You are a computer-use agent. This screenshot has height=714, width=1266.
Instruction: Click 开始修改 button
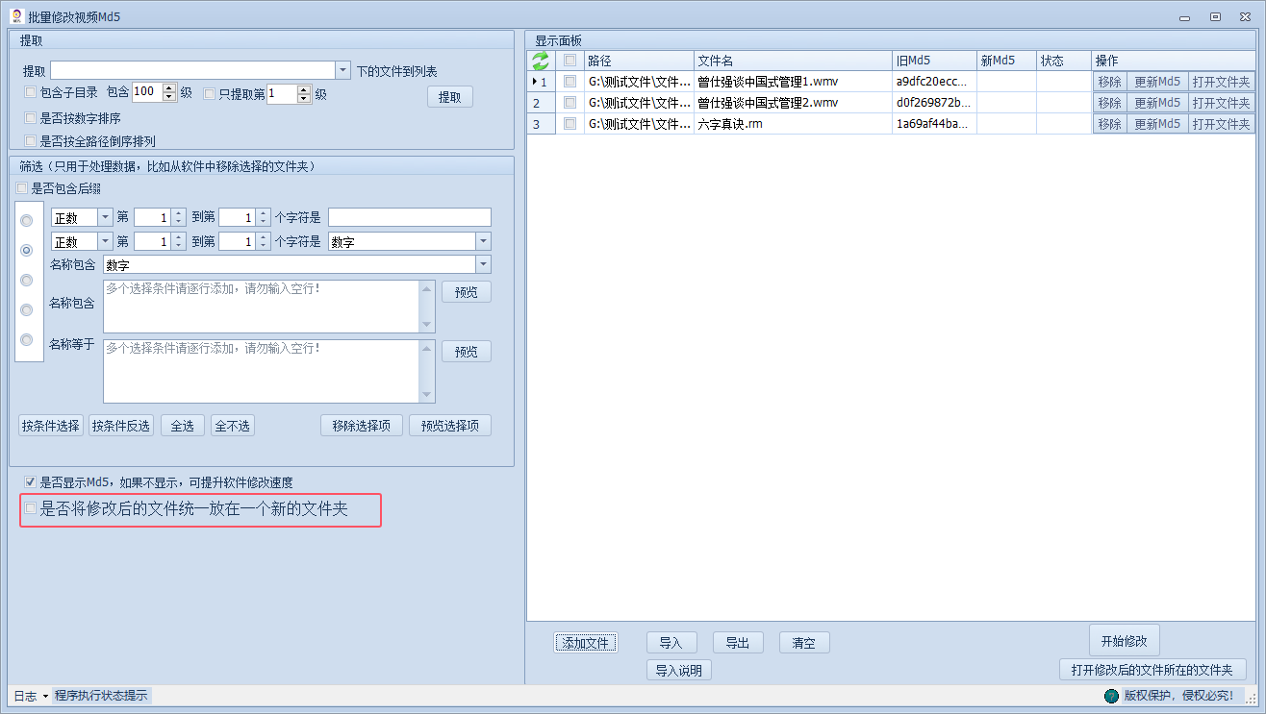tap(1125, 641)
